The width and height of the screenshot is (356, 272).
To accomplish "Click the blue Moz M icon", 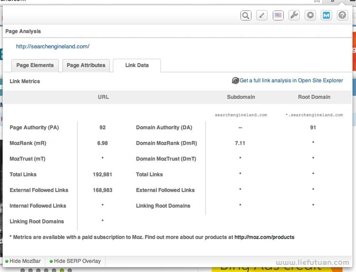I will pyautogui.click(x=326, y=16).
